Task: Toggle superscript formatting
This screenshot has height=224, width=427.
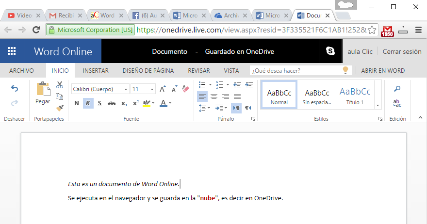Action: tap(135, 103)
